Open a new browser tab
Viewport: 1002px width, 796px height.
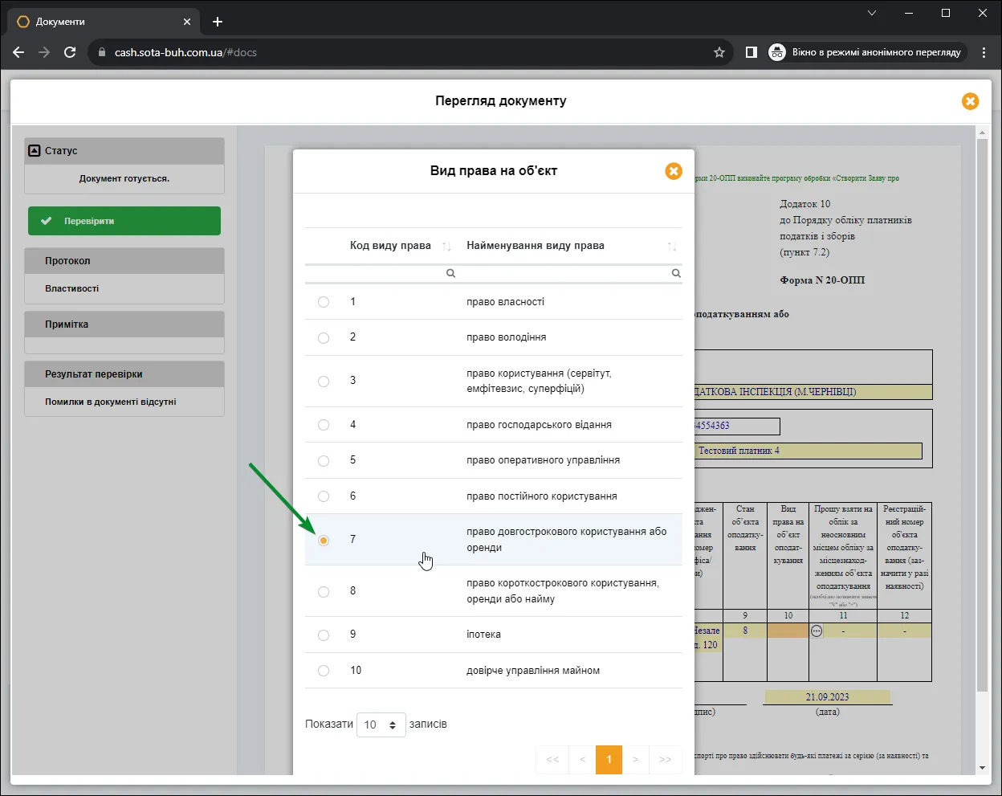(x=218, y=22)
